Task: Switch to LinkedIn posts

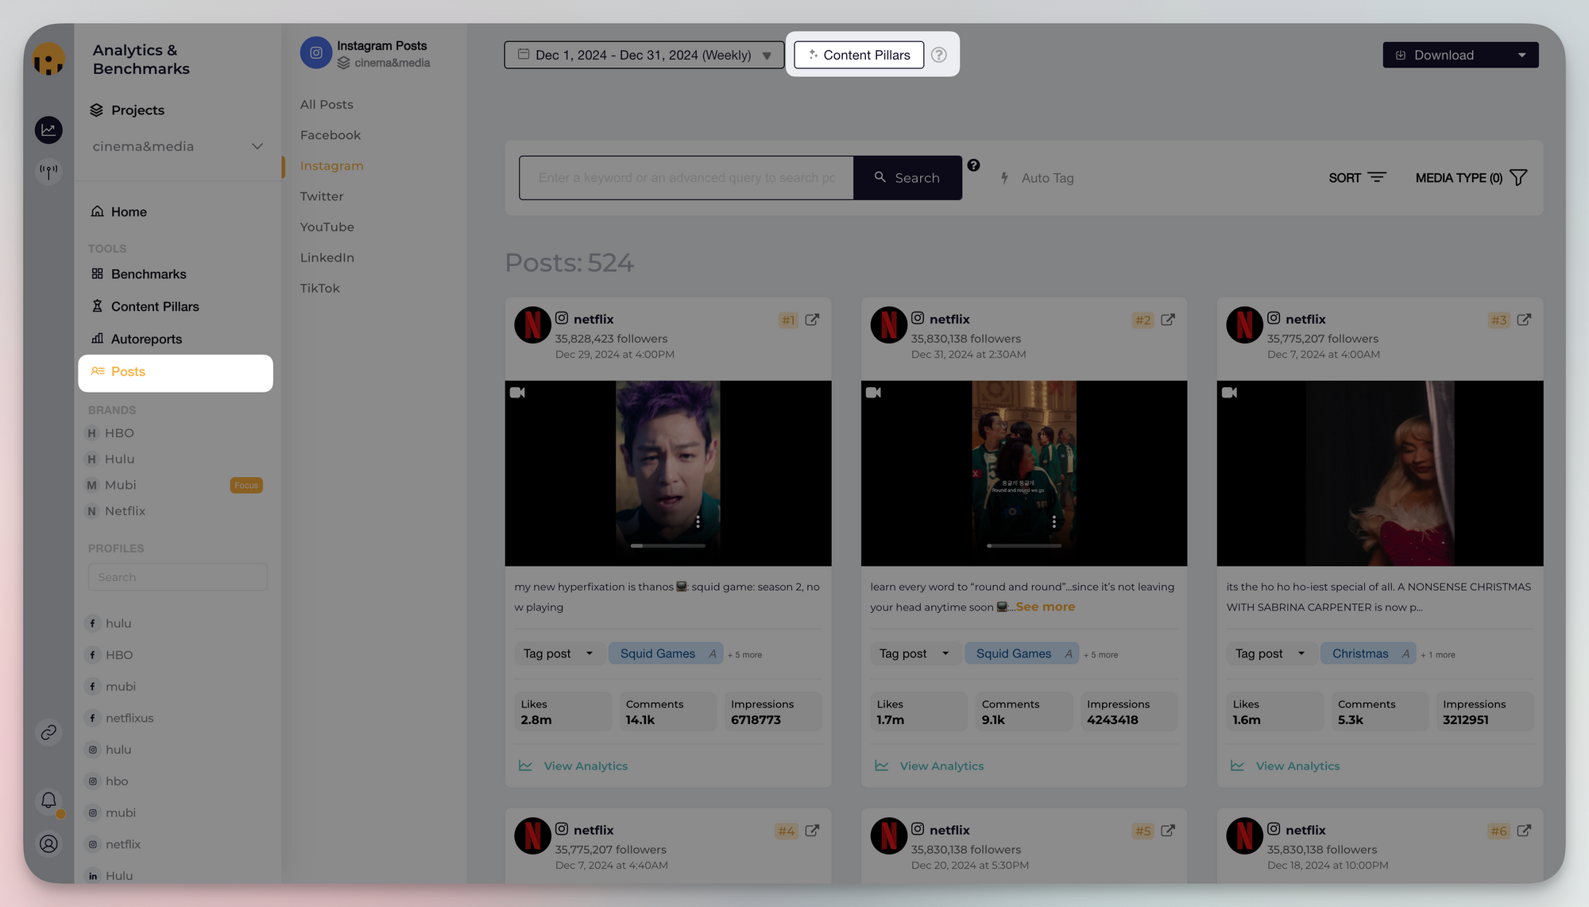Action: tap(327, 258)
